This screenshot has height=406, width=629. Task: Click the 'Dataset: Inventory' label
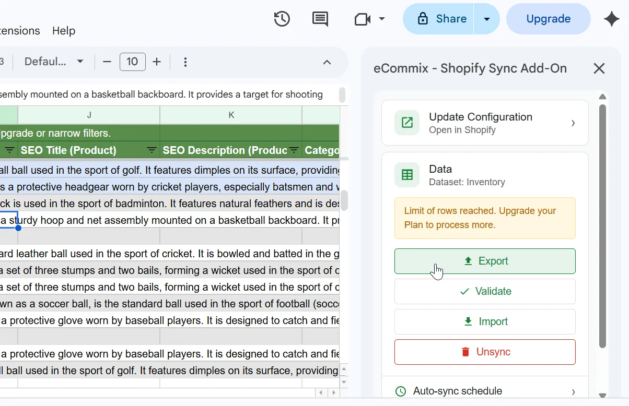(x=467, y=182)
